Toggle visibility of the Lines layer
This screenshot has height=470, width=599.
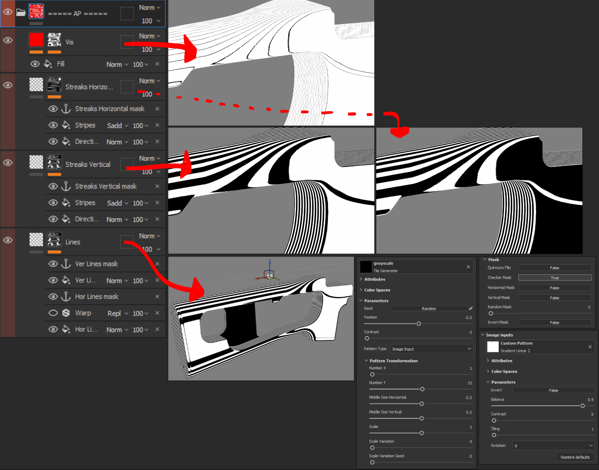click(x=8, y=240)
